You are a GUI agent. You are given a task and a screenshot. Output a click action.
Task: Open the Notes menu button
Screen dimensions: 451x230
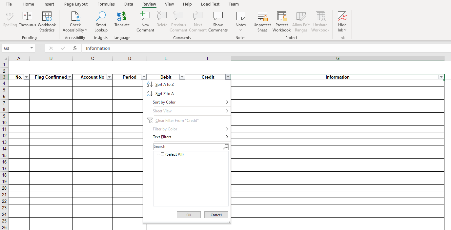240,22
